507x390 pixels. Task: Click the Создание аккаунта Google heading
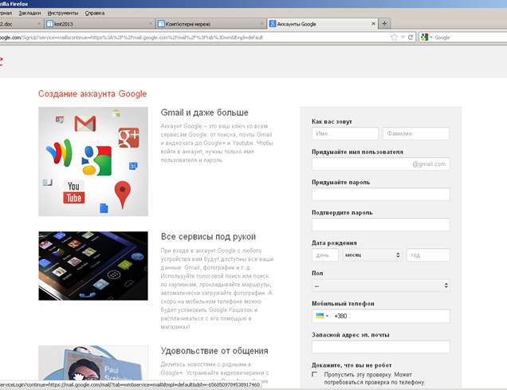[92, 94]
